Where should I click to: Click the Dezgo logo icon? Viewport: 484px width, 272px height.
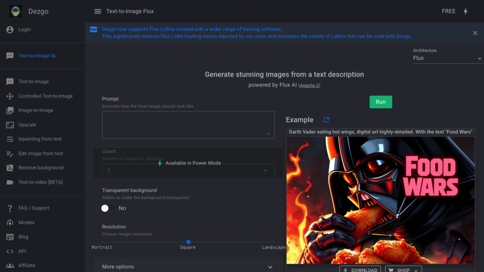[16, 11]
